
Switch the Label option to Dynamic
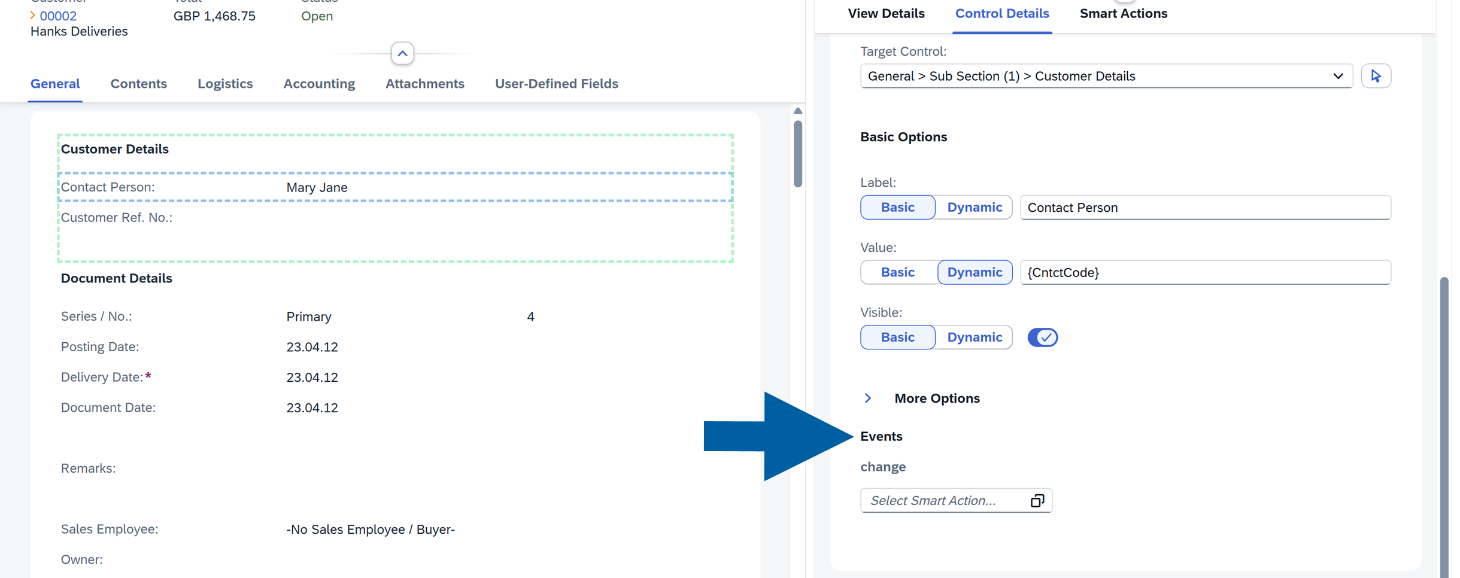(x=974, y=207)
